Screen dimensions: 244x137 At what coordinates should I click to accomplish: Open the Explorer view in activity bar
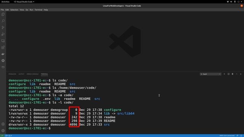(3, 14)
